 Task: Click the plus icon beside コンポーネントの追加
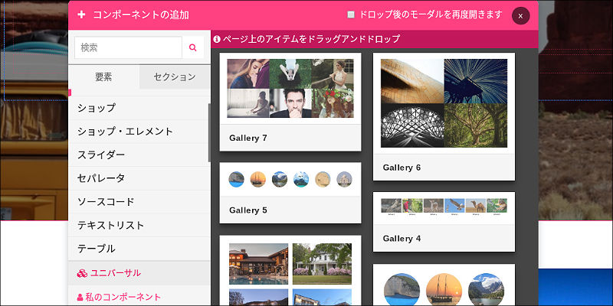[x=81, y=15]
